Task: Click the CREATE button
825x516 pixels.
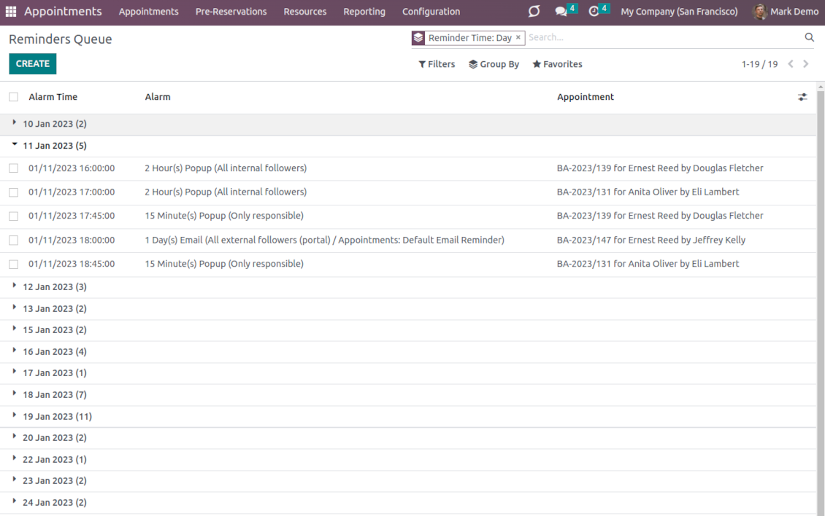Action: pos(32,63)
